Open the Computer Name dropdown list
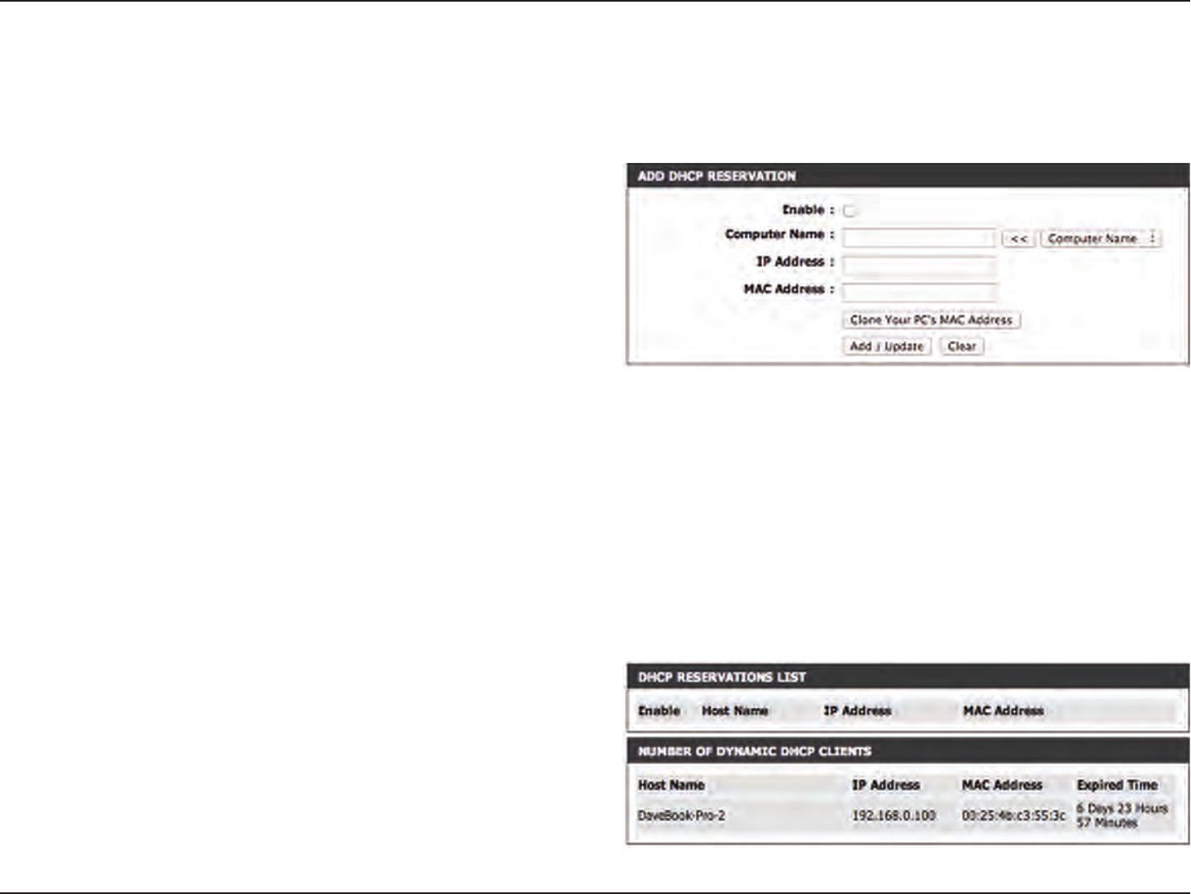The height and width of the screenshot is (894, 1191). pos(1101,238)
